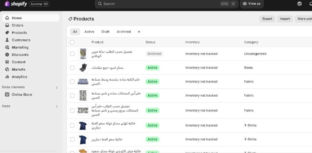Click the View as button
312x153 pixels.
tap(252, 4)
